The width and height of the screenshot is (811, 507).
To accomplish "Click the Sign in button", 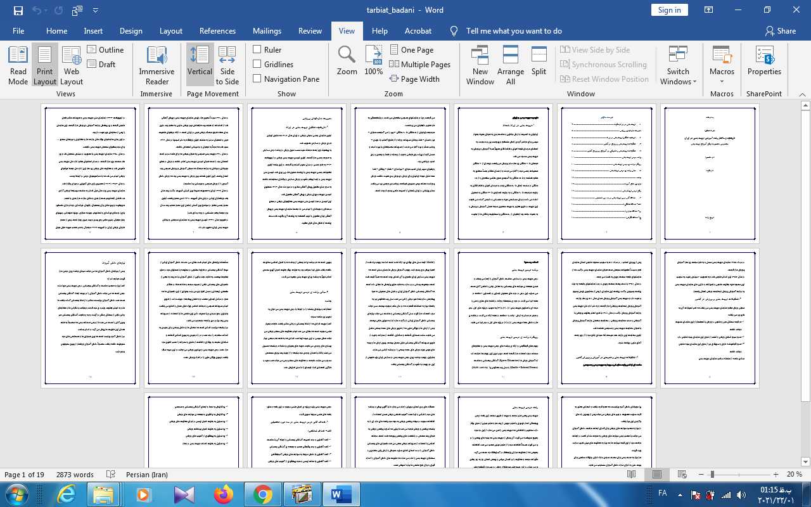I will 669,10.
